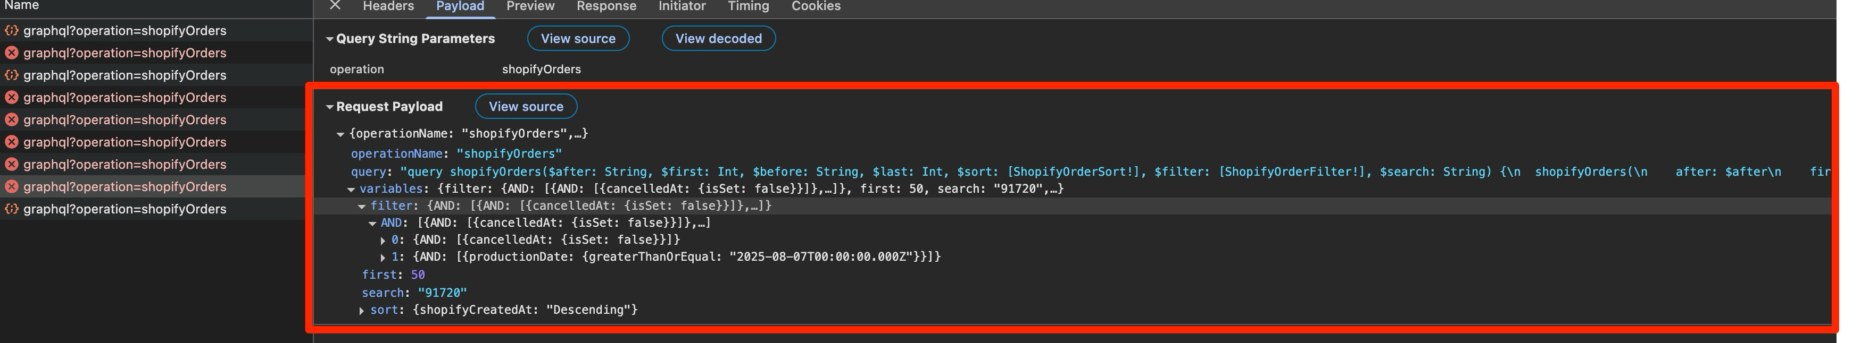
Task: Expand array item 0 with cancelledAt
Action: (383, 240)
